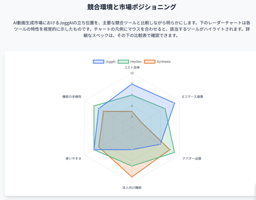
Task: Click the HeyGen legend label
Action: pos(136,62)
